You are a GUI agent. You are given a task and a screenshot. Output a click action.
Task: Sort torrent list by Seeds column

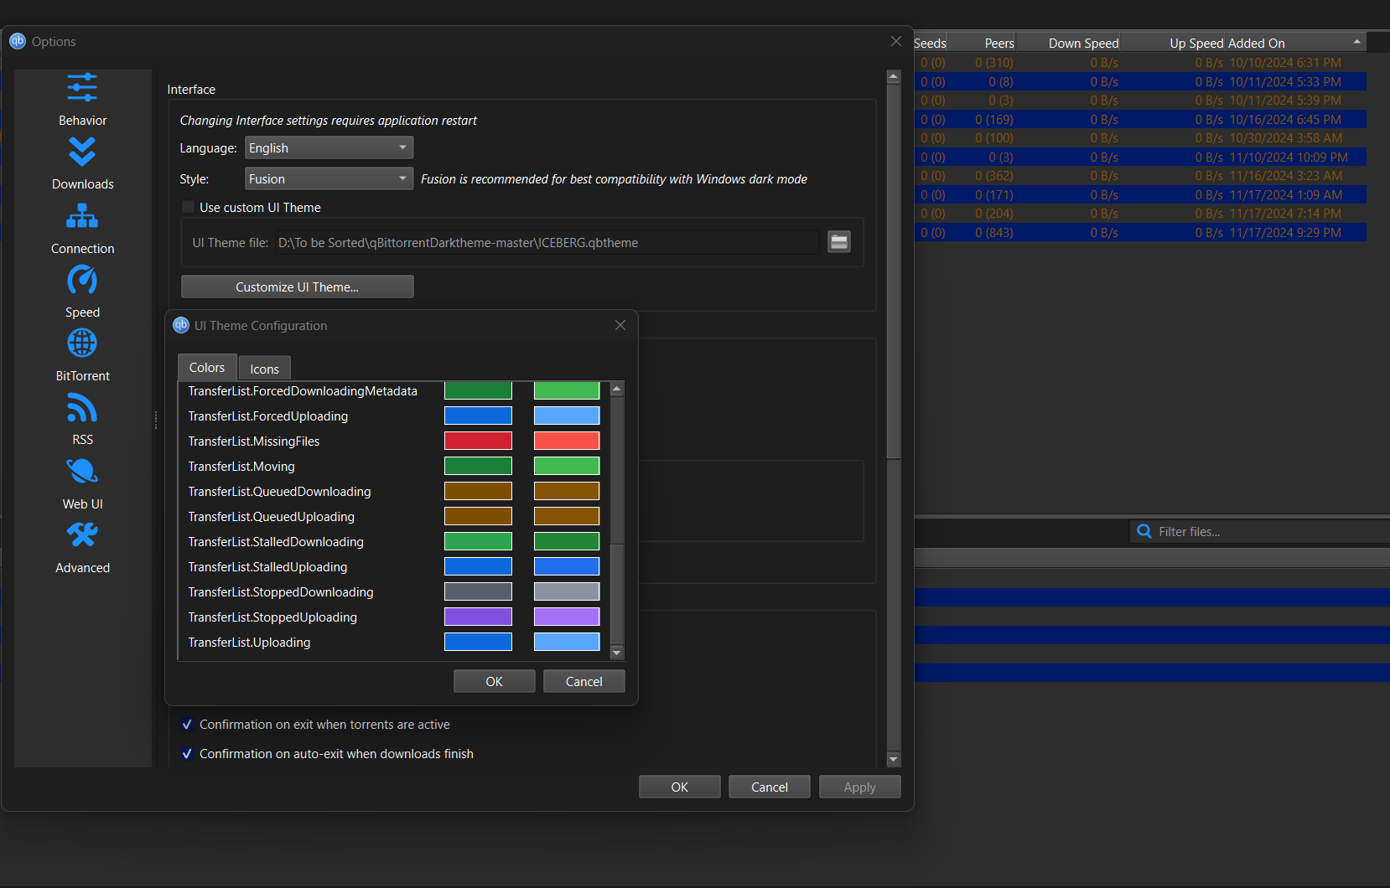pos(931,43)
